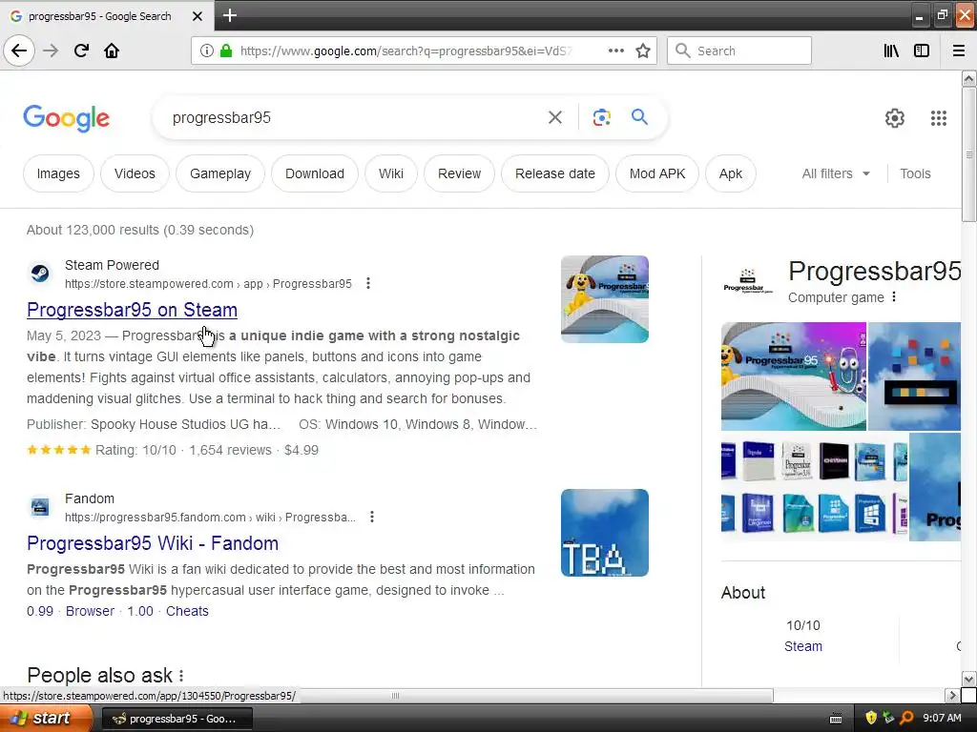Expand the All filters dropdown
The image size is (977, 732).
pyautogui.click(x=836, y=173)
